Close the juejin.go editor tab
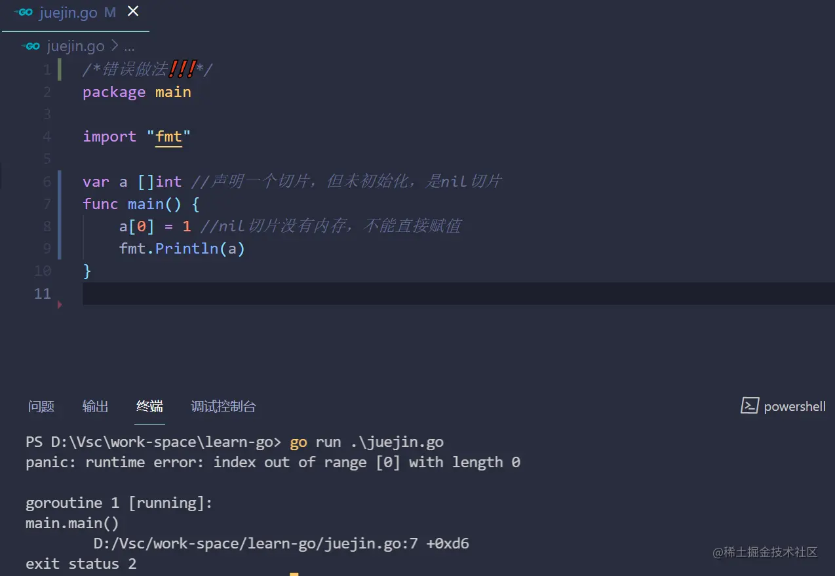835x576 pixels. click(132, 12)
